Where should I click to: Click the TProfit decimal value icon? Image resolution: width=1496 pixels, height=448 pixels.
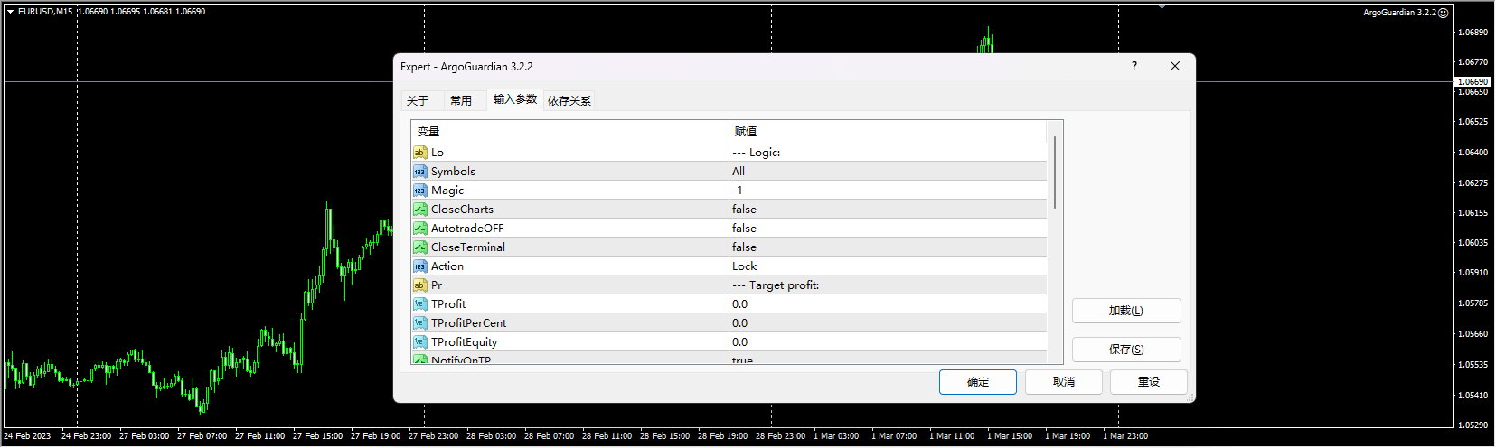[419, 304]
